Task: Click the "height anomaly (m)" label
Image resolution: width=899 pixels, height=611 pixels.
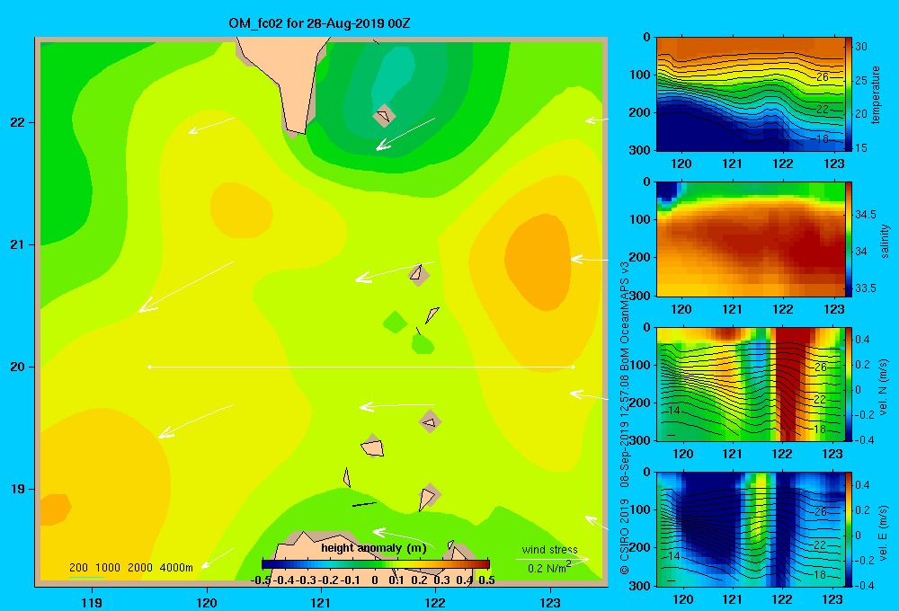Action: pyautogui.click(x=374, y=548)
